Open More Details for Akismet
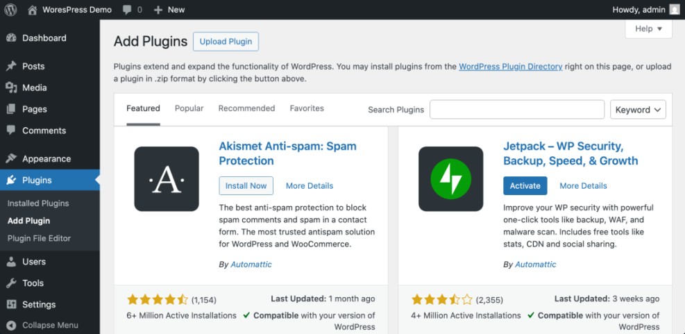 tap(310, 186)
